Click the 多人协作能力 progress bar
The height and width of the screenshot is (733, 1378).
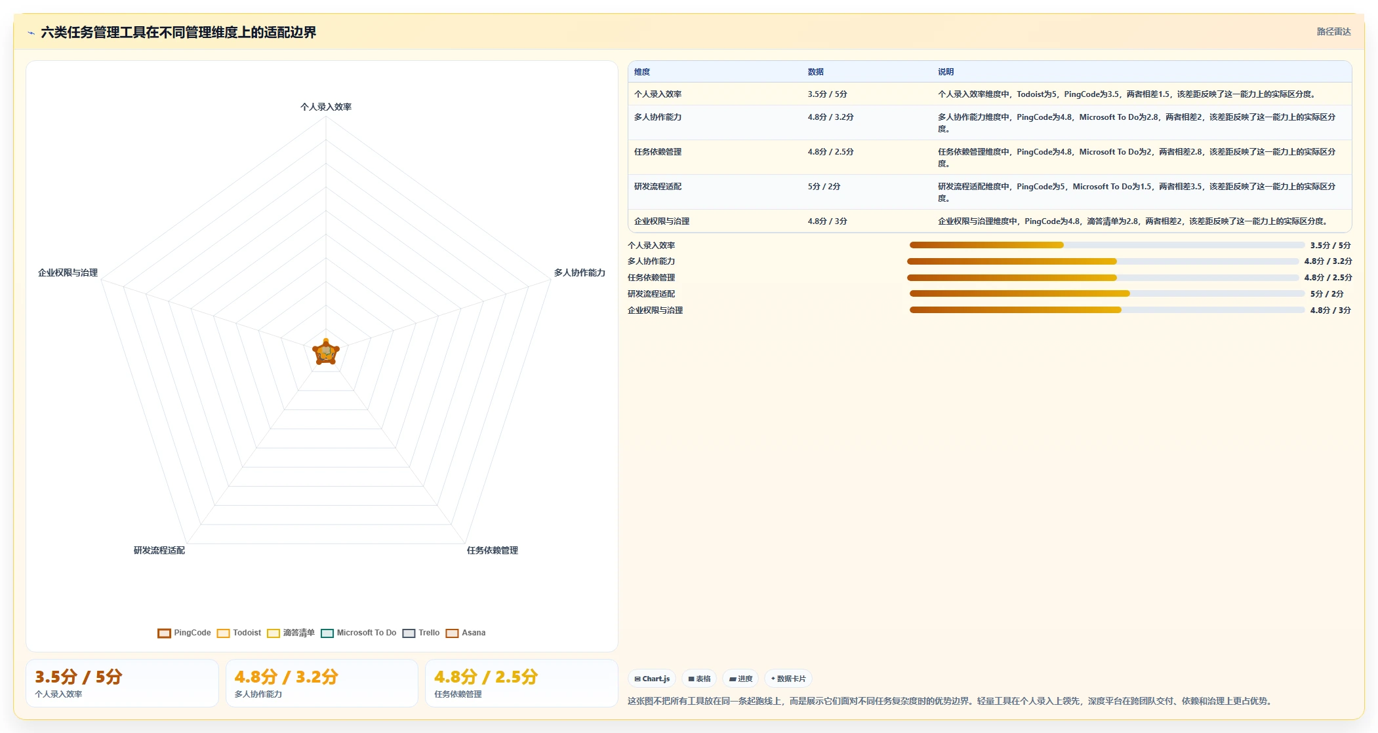point(1103,261)
